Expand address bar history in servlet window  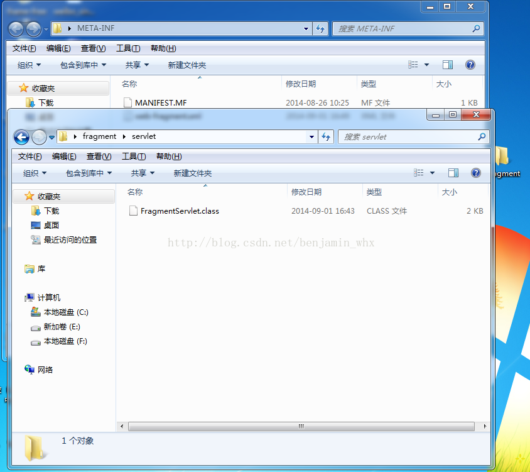click(311, 136)
